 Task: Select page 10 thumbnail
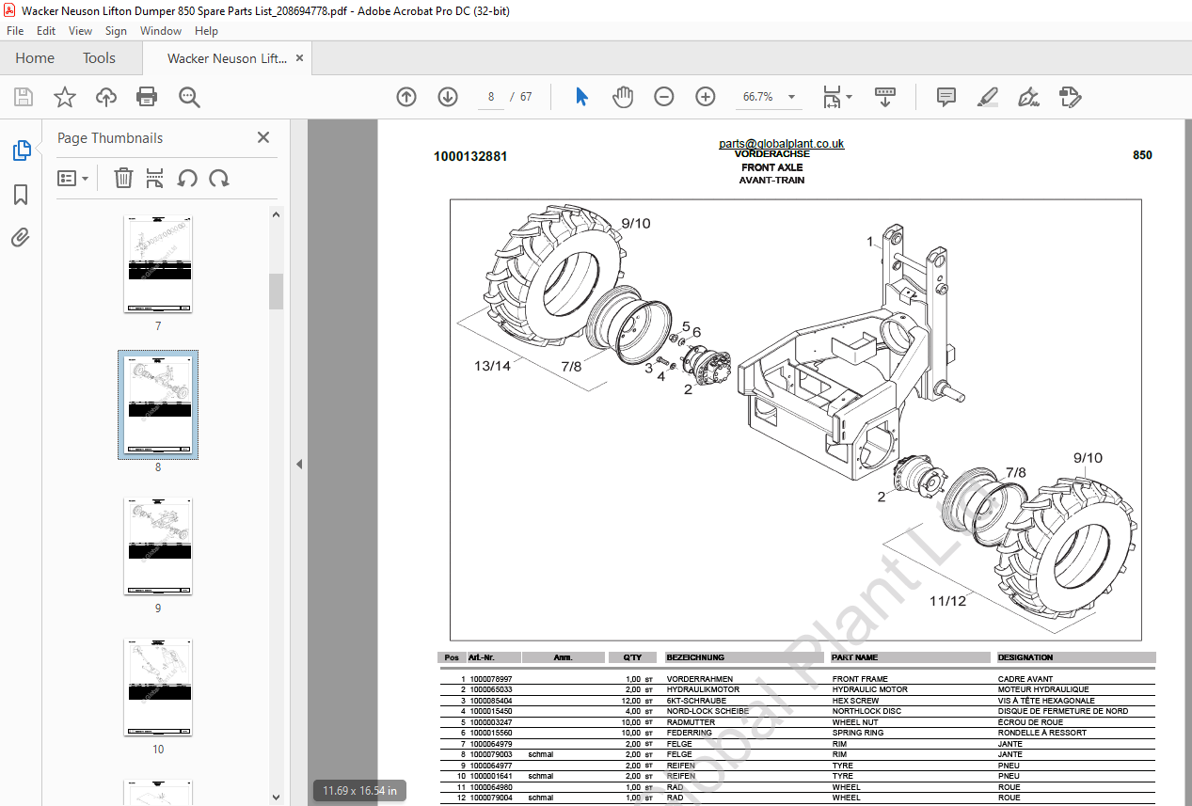[158, 687]
